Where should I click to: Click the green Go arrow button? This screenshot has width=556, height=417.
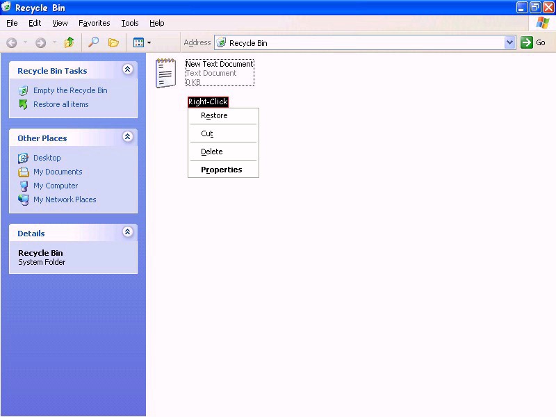[527, 42]
